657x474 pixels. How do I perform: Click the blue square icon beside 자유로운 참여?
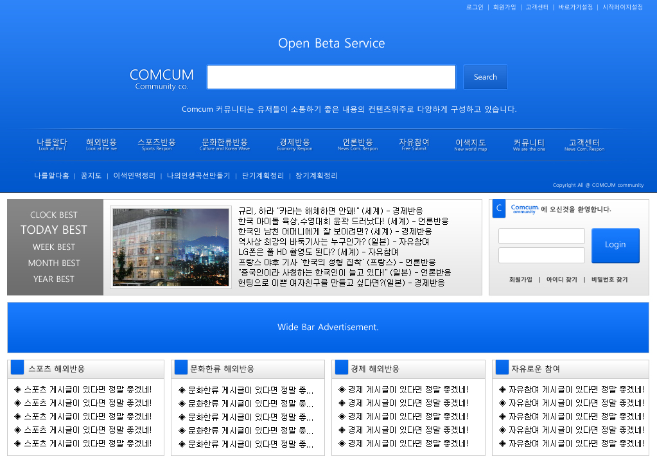502,367
